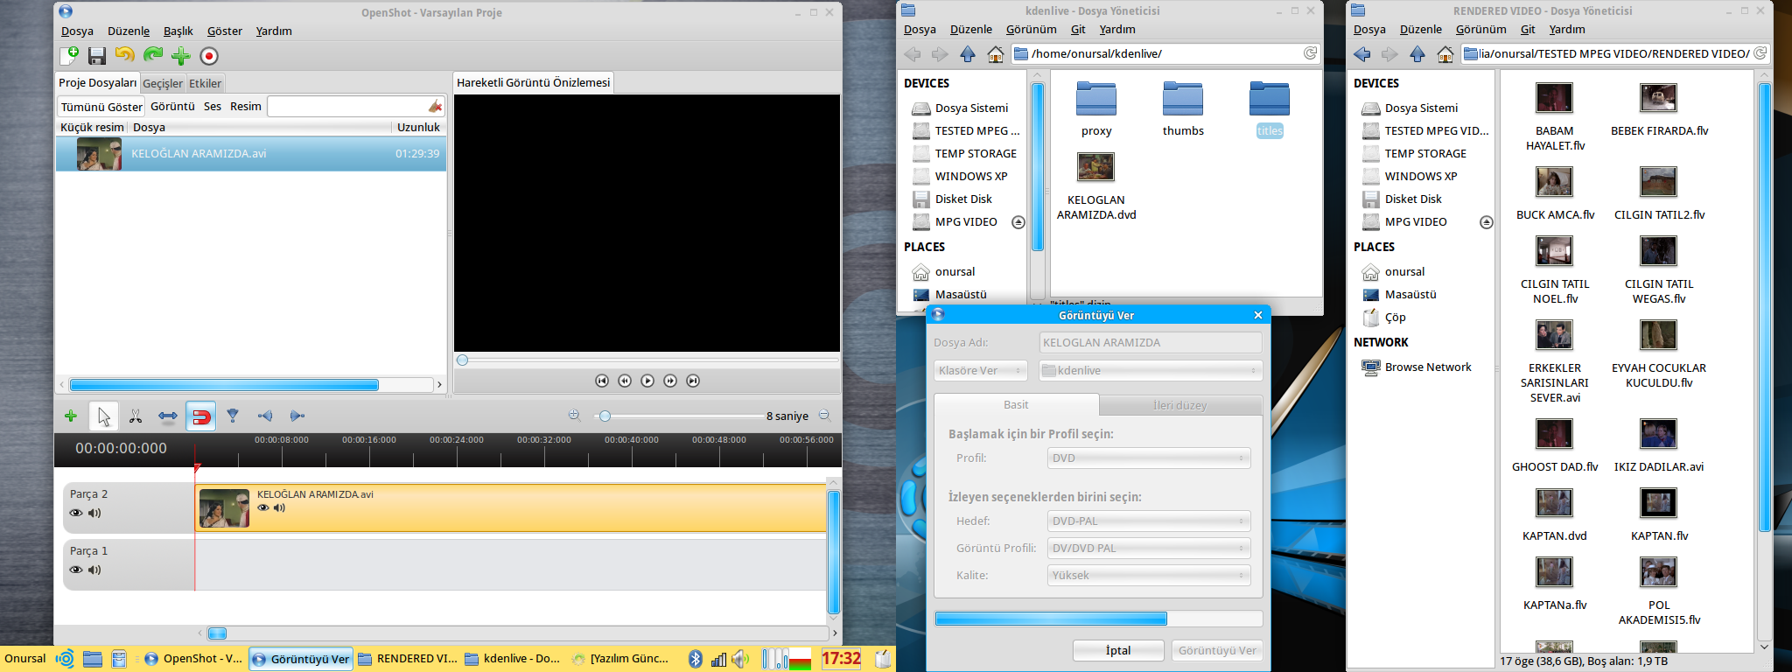Open the Profil DVD dropdown
Image resolution: width=1792 pixels, height=672 pixels.
tap(1149, 458)
